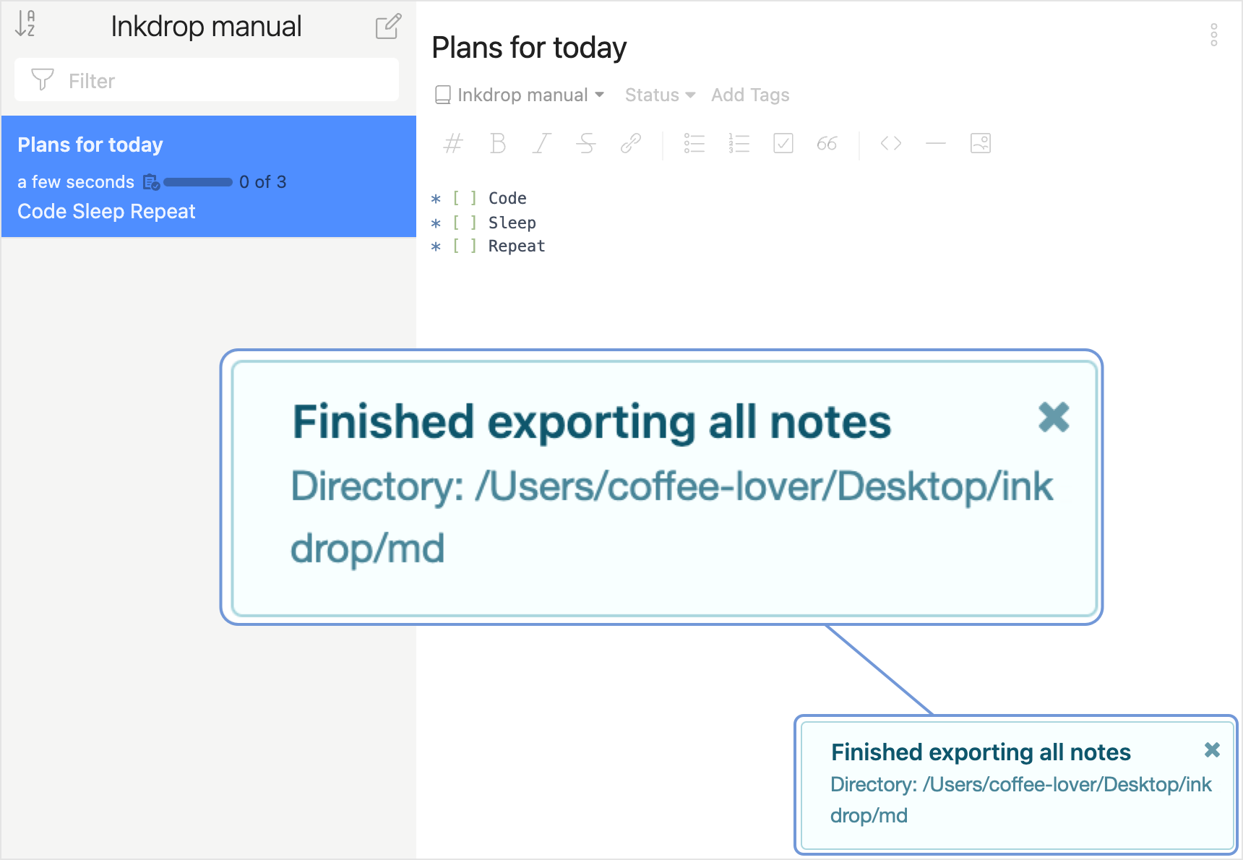Screen dimensions: 1243x860
Task: Insert a heading with the hash icon
Action: coord(453,144)
